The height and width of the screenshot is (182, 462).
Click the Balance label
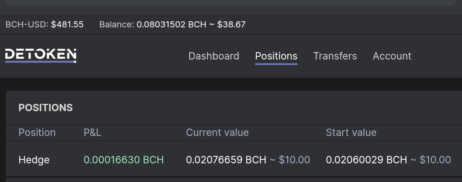(x=117, y=24)
